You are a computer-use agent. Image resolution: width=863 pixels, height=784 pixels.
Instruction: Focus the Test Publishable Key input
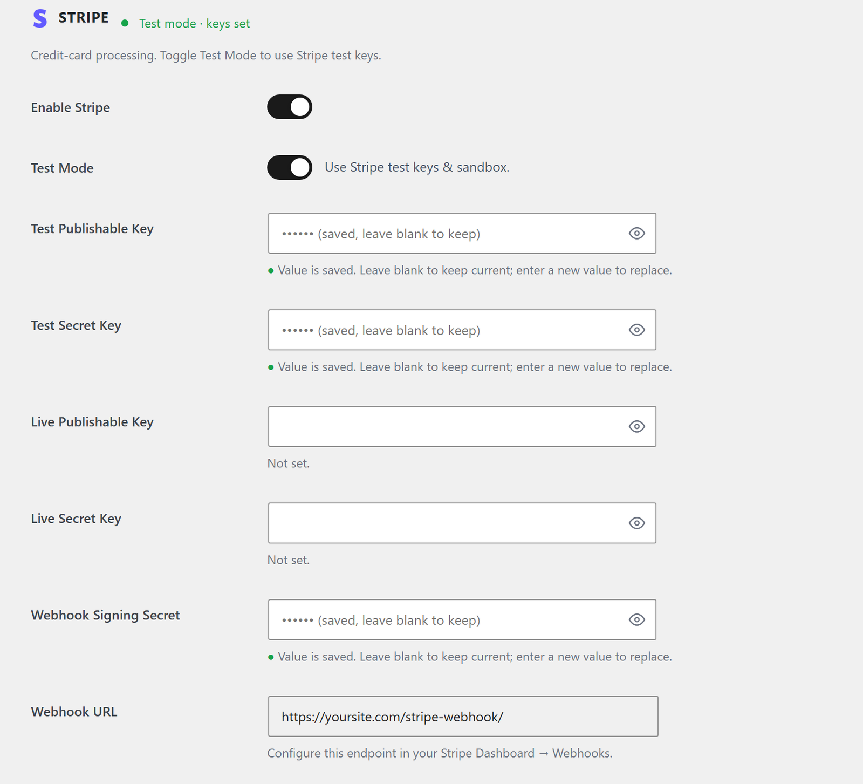point(462,233)
